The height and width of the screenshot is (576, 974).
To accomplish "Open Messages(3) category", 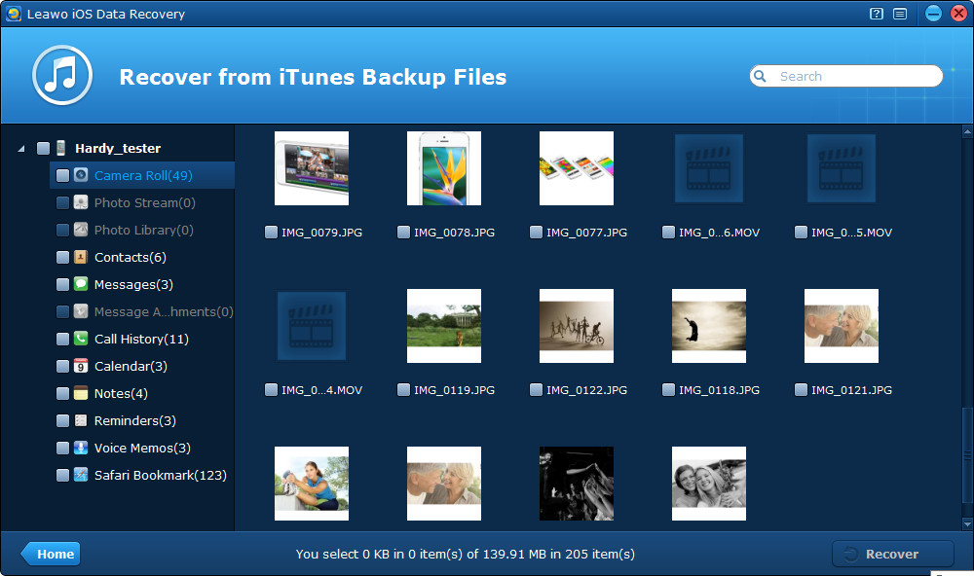I will (133, 284).
